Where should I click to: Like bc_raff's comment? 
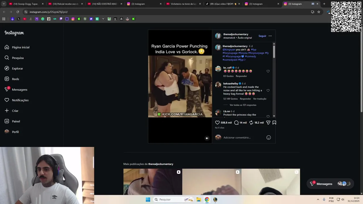[268, 71]
